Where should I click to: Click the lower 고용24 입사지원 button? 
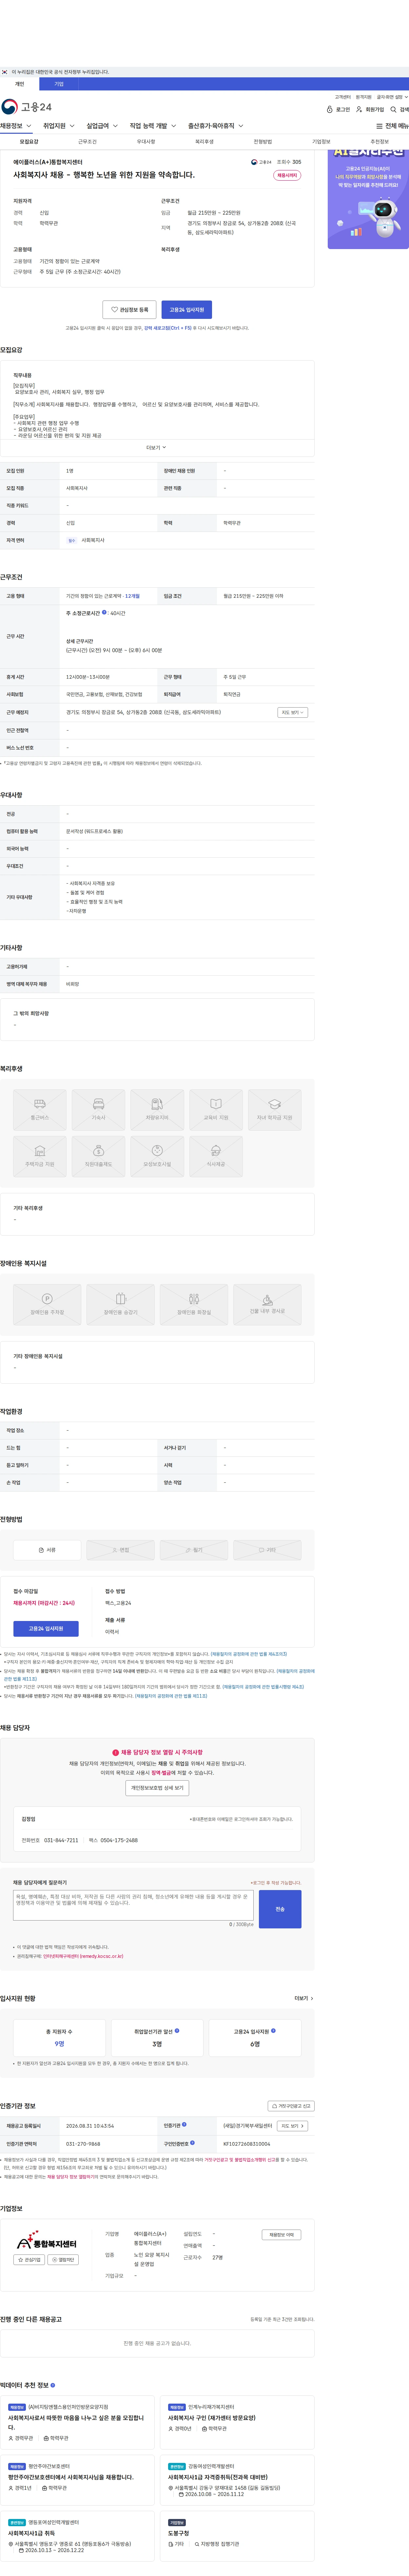pyautogui.click(x=46, y=1629)
